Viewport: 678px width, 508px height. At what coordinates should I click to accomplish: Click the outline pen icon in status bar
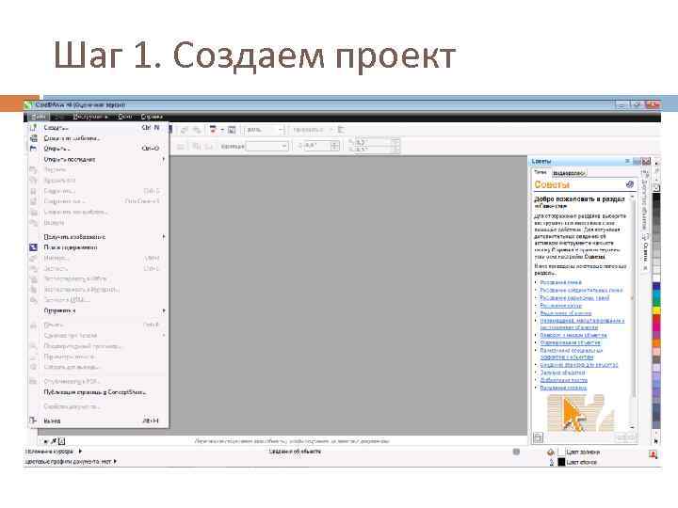(x=551, y=462)
